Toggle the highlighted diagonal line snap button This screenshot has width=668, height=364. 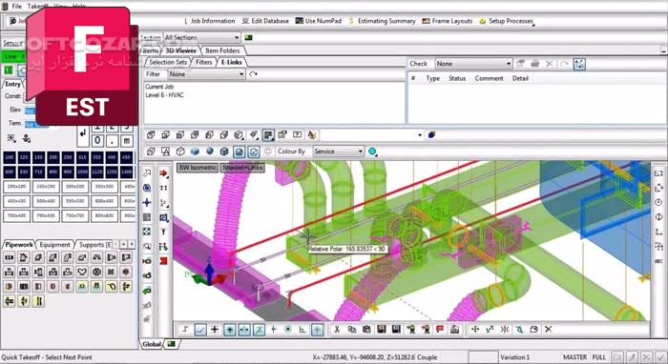[x=259, y=330]
